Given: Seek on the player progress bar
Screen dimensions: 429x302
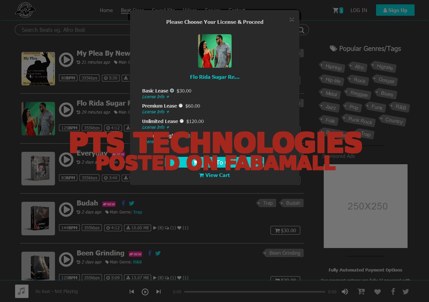Looking at the screenshot, I should tap(254, 292).
